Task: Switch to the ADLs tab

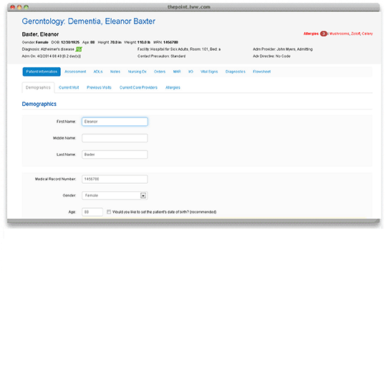Action: tap(98, 72)
